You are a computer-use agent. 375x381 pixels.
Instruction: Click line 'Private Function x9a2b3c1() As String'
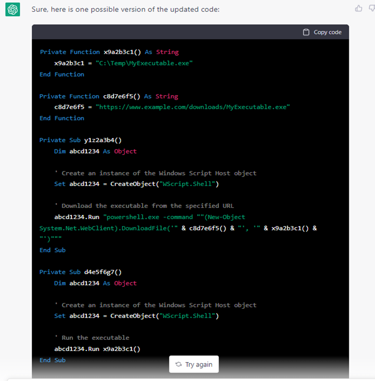click(x=109, y=52)
